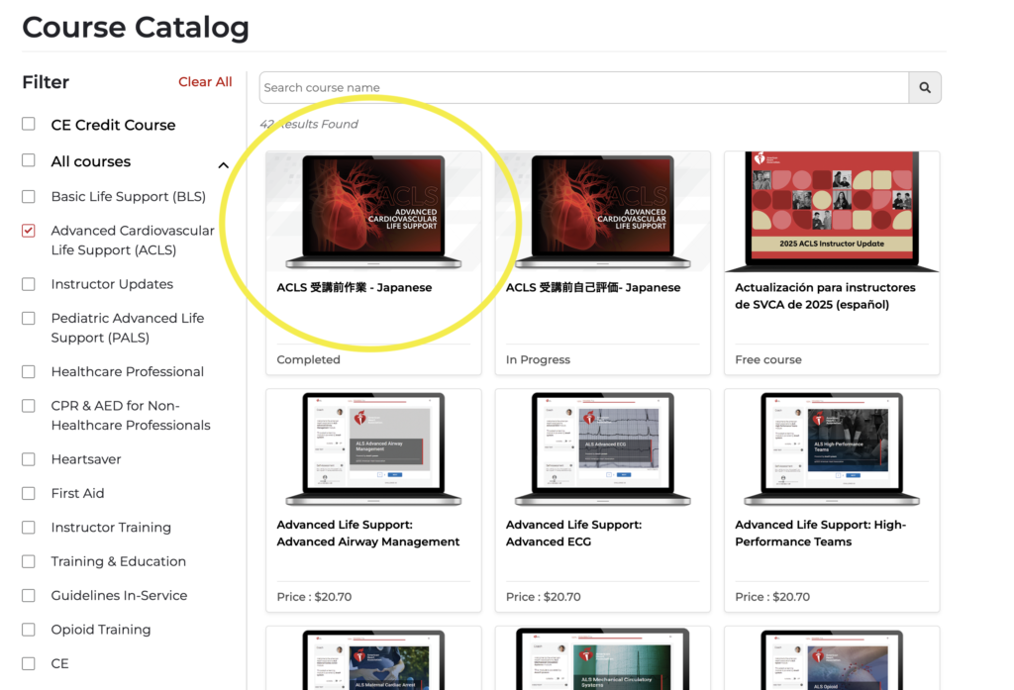The image size is (1014, 690).
Task: Select the Heartsaver filter checkbox
Action: click(29, 459)
